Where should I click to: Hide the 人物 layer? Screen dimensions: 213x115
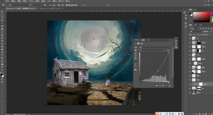[190, 55]
